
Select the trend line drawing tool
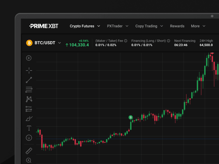click(29, 80)
